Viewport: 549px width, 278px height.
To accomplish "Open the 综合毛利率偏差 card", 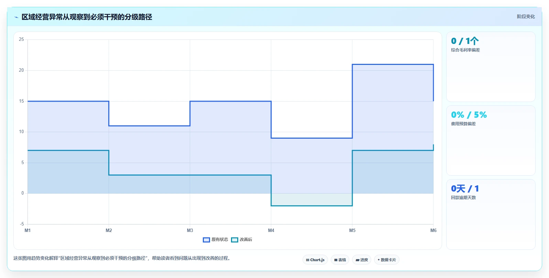I will (491, 67).
